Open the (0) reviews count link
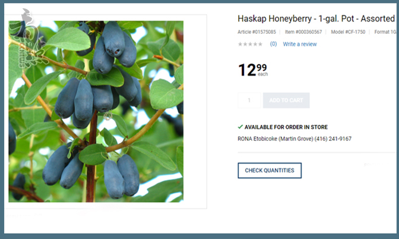Screen dimensions: 399x239 [x=273, y=44]
